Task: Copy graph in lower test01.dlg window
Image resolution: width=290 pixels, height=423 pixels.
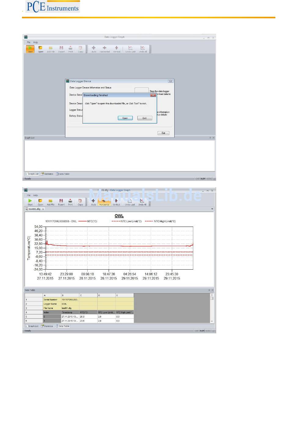Action: click(80, 202)
